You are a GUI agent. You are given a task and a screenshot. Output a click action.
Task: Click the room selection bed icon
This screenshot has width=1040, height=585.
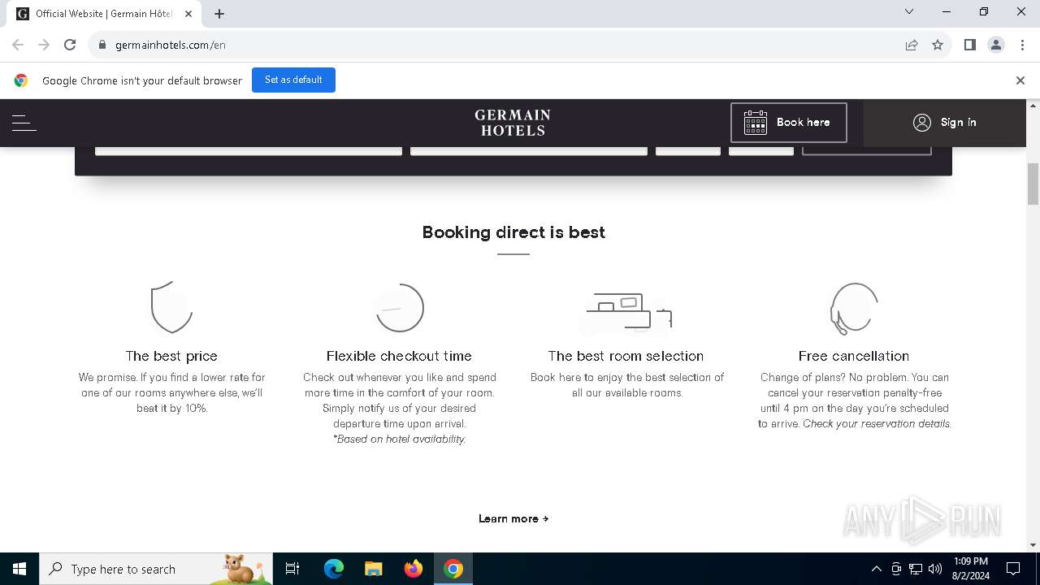626,313
